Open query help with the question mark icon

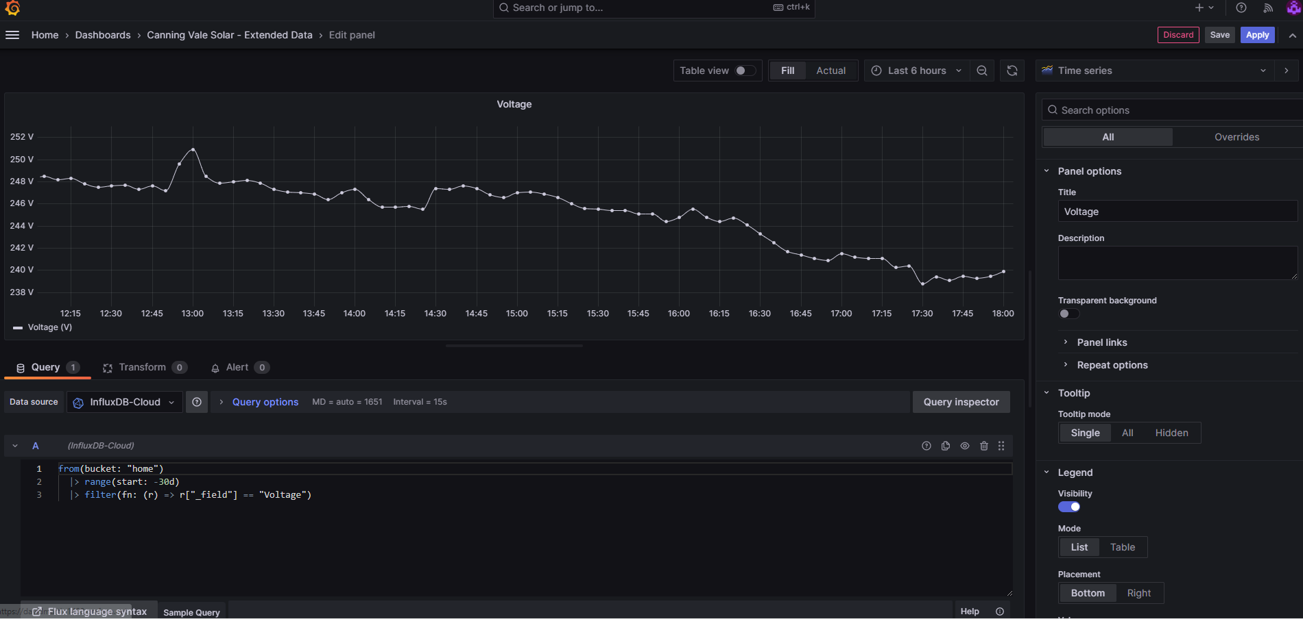point(927,446)
